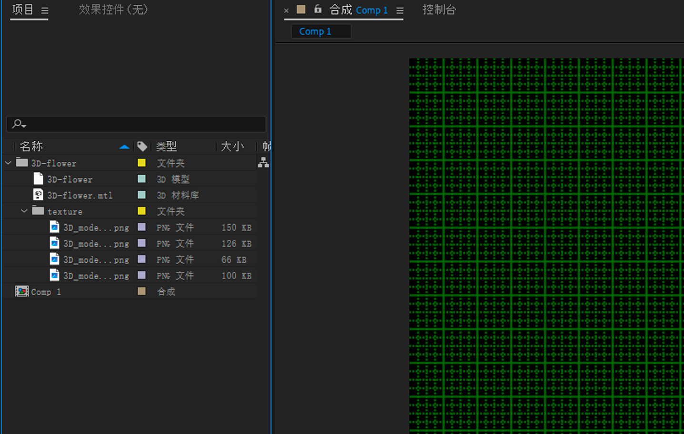Image resolution: width=684 pixels, height=434 pixels.
Task: Click the yellow label of 3D-flower folder
Action: tap(141, 163)
